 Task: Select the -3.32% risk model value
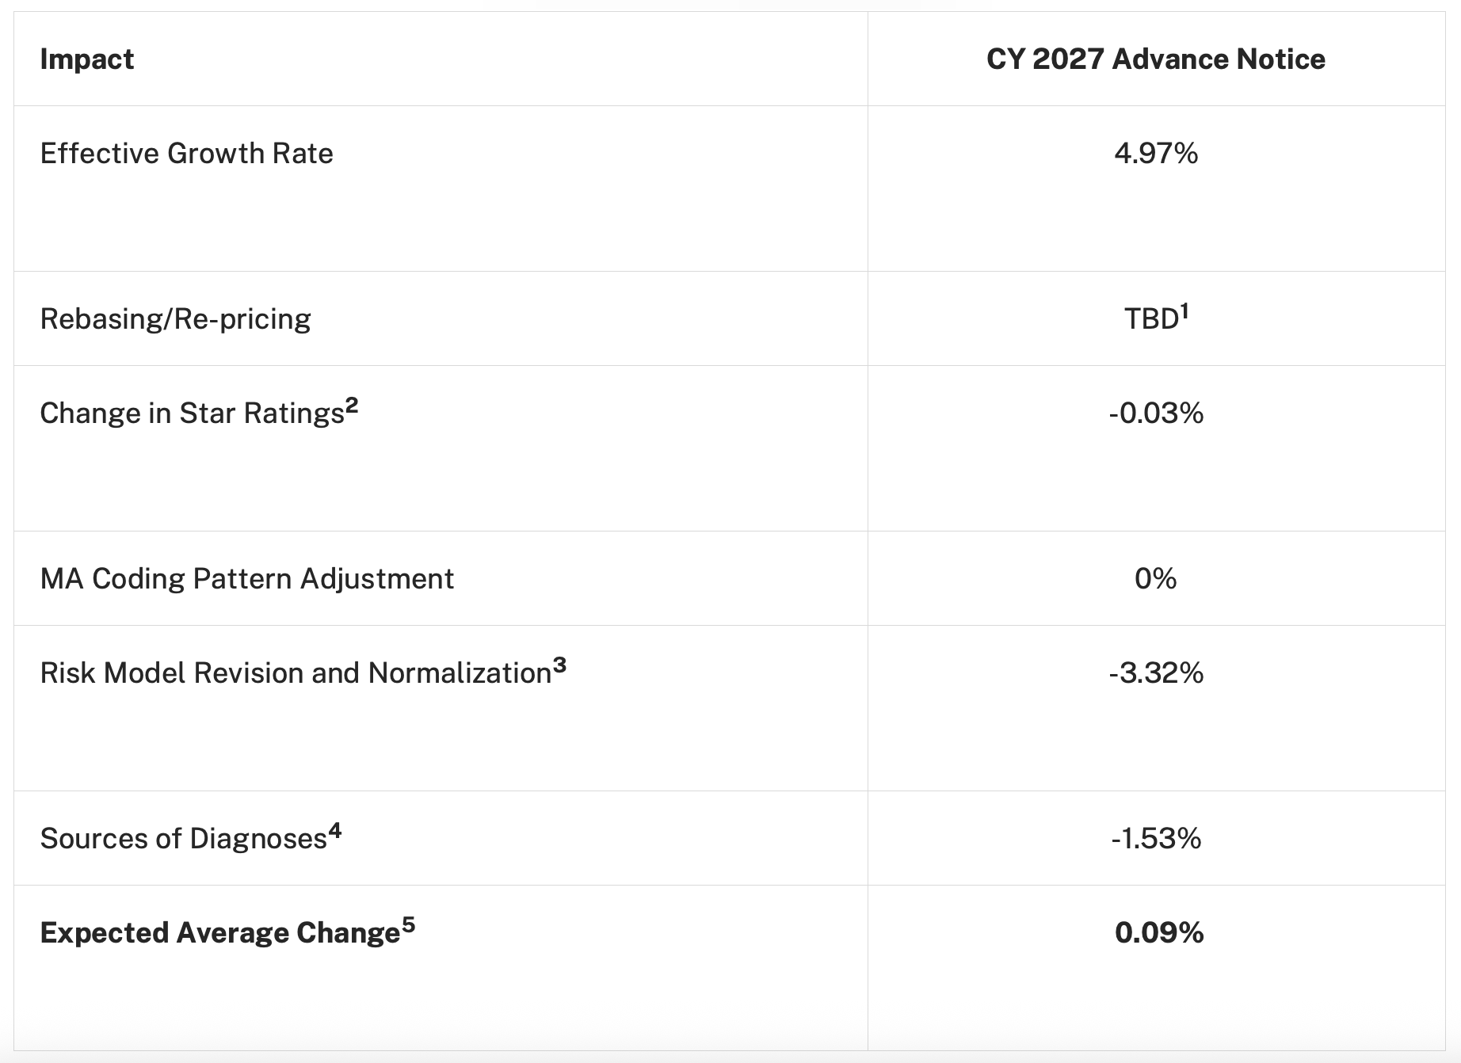1155,673
